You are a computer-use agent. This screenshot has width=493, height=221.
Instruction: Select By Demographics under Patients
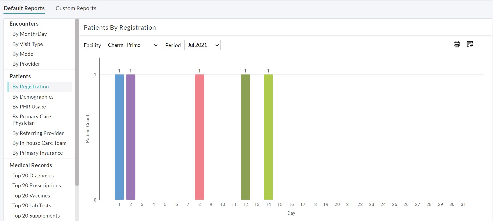(33, 97)
